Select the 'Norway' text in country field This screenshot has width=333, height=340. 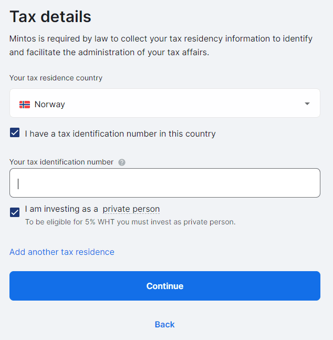50,104
